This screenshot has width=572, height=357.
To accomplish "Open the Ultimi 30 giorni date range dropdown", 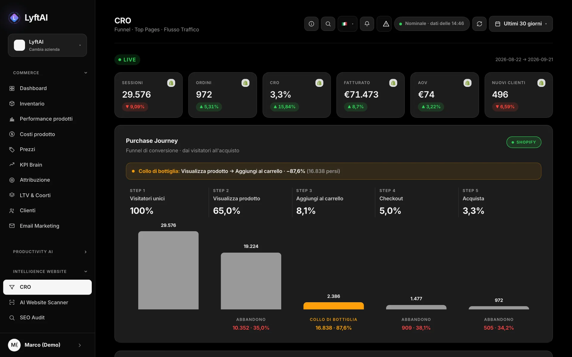I will pyautogui.click(x=521, y=24).
